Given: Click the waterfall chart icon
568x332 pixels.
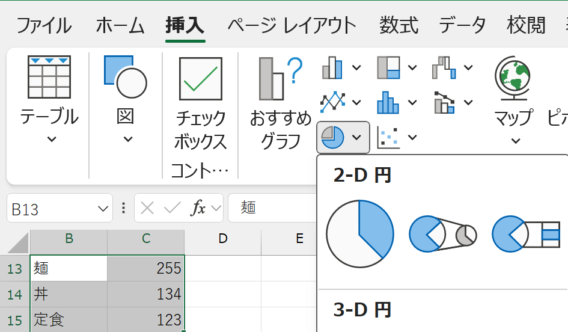Looking at the screenshot, I should pyautogui.click(x=444, y=67).
